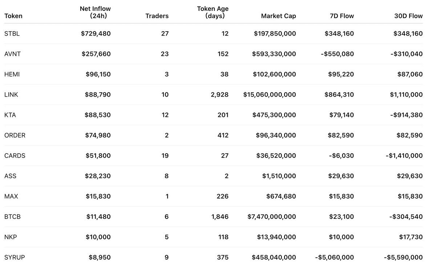Click the Token Age (days) header
This screenshot has height=269, width=436.
[213, 12]
